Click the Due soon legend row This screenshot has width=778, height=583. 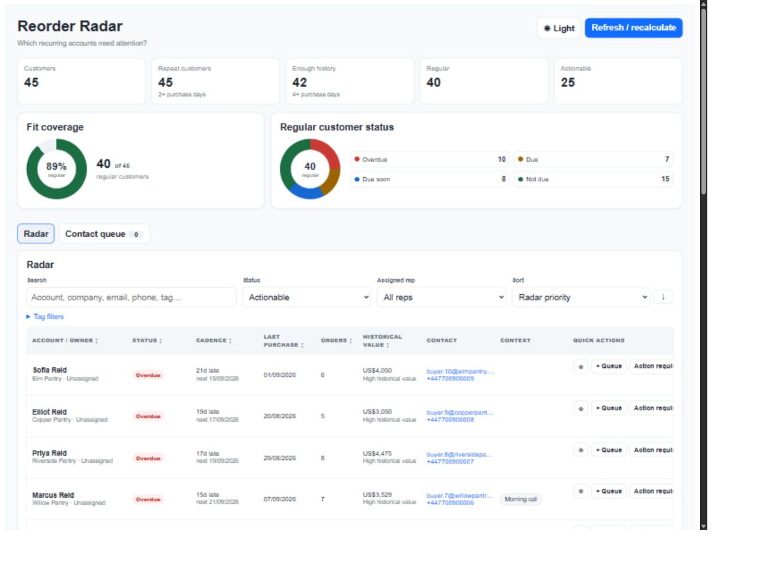click(430, 179)
